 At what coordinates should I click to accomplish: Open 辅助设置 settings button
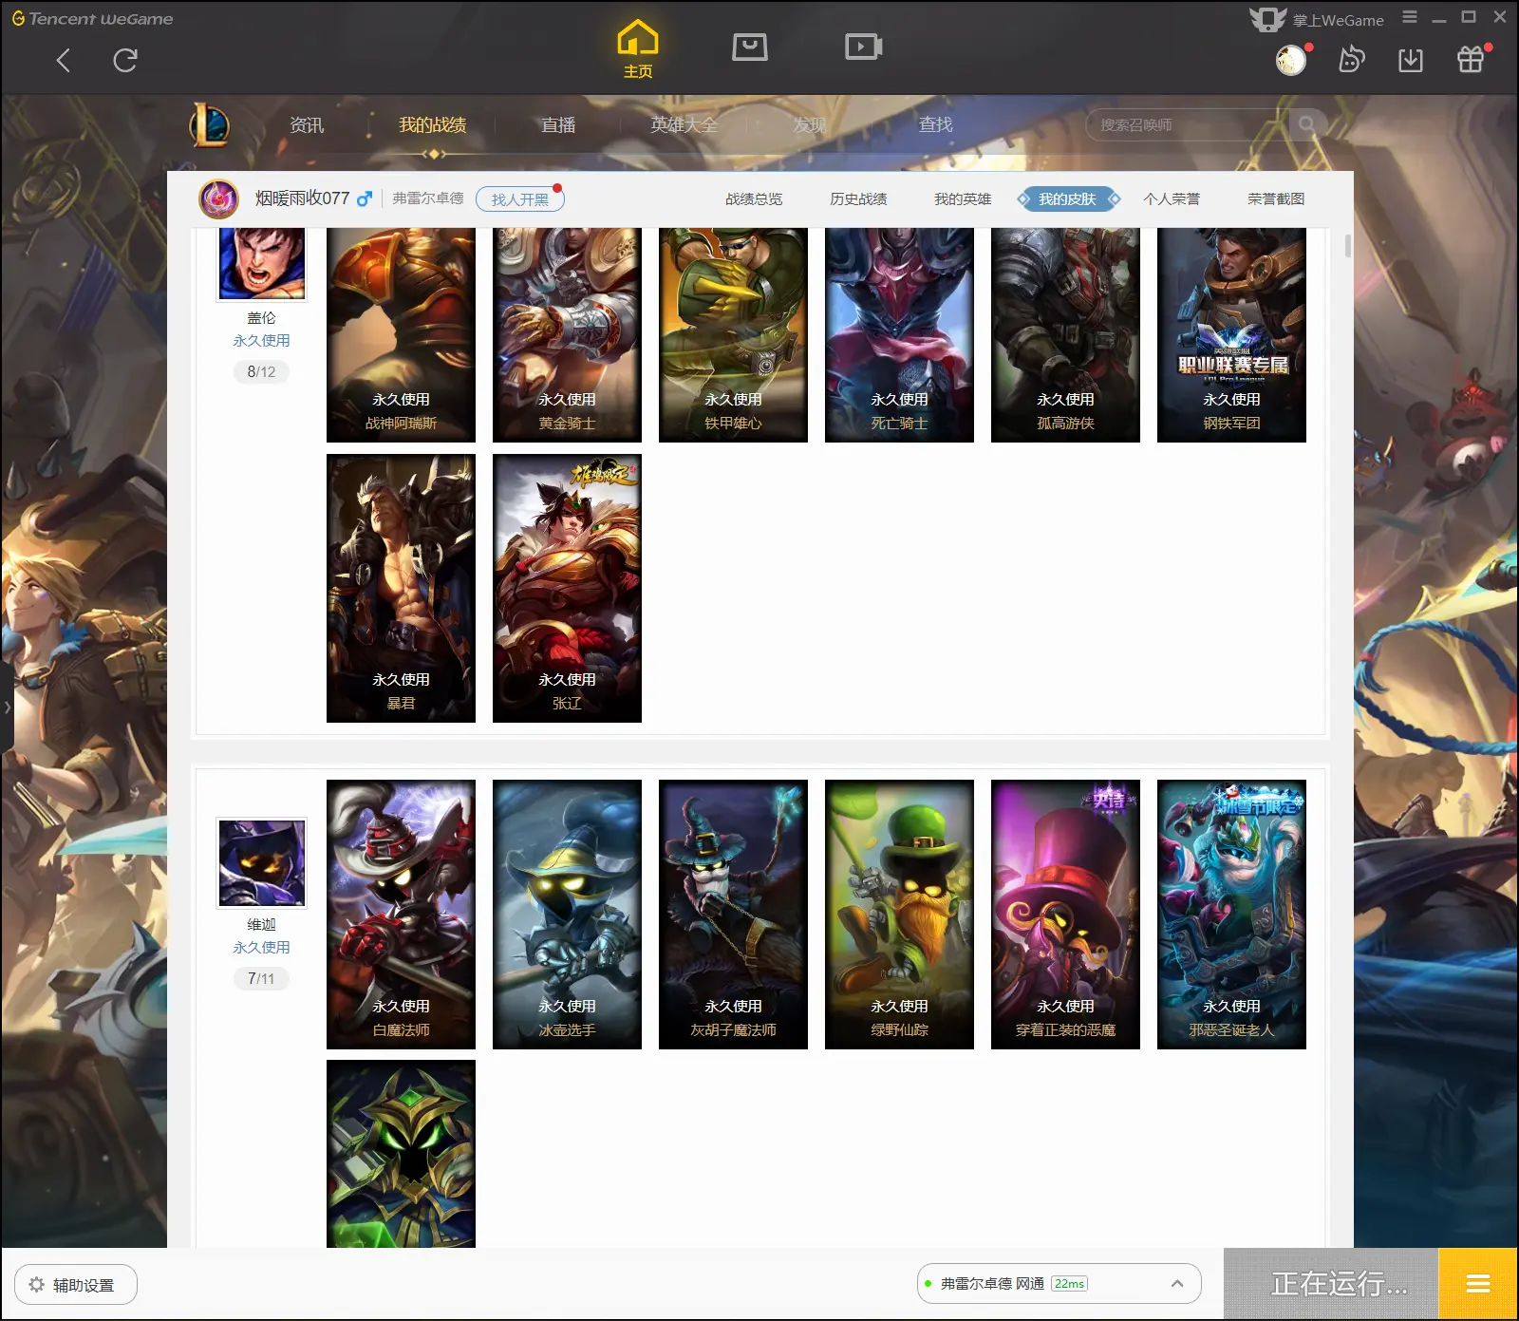point(76,1285)
